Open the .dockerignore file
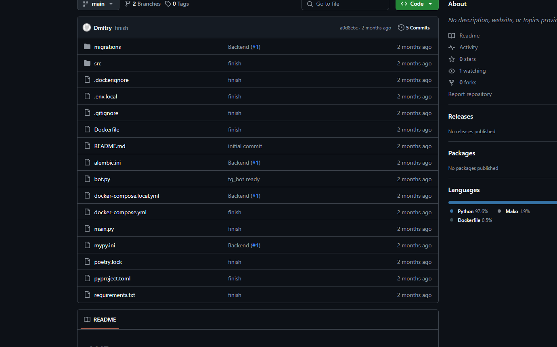 (111, 80)
